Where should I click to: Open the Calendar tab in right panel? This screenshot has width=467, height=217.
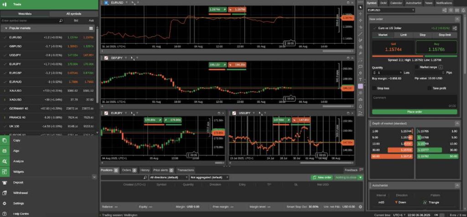pos(396,3)
